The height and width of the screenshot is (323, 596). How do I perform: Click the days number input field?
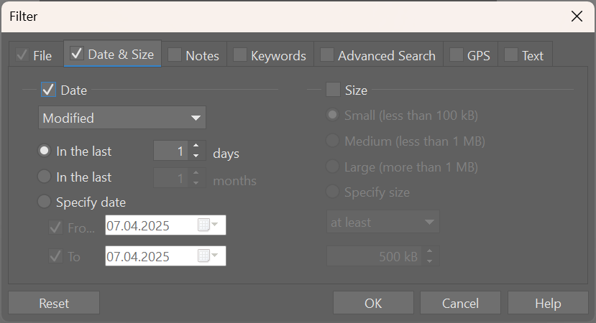(170, 151)
